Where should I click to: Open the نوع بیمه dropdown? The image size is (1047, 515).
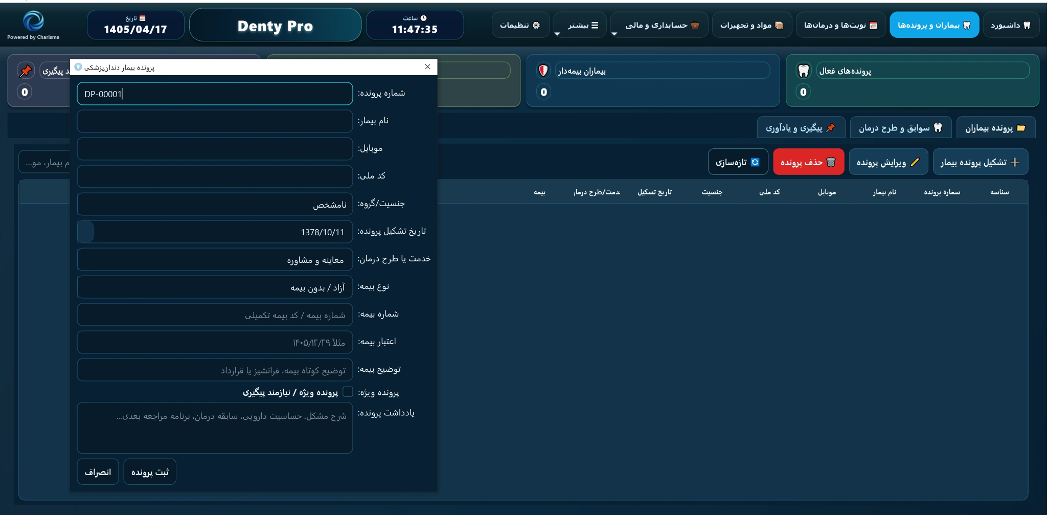[x=215, y=287]
